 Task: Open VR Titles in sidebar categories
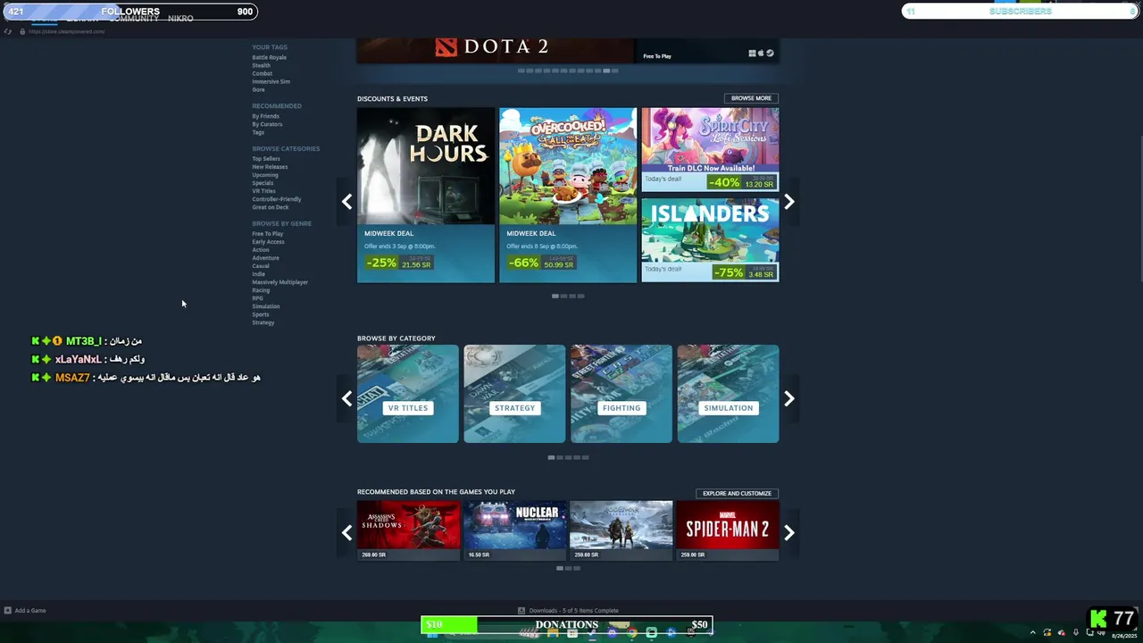point(263,191)
